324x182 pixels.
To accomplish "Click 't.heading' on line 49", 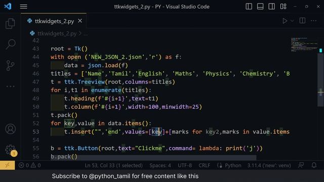I will click(79, 99).
